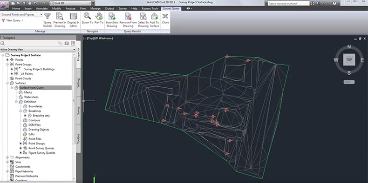Viewport: 368px width, 183px height.
Task: Expand the Alignments tree node
Action: (x=7, y=157)
